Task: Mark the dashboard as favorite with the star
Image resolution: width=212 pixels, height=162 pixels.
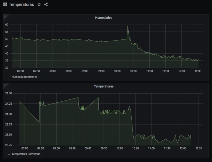Action: [x=39, y=4]
